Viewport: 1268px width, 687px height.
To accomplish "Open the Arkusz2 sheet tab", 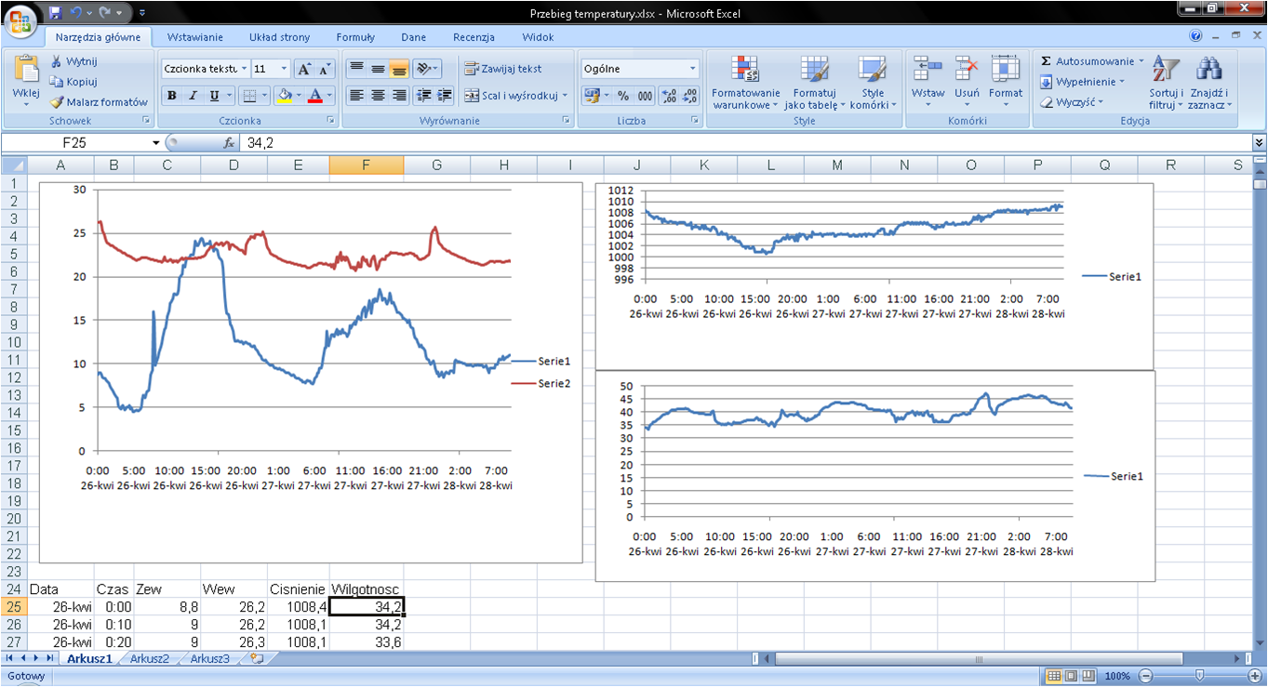I will [149, 659].
